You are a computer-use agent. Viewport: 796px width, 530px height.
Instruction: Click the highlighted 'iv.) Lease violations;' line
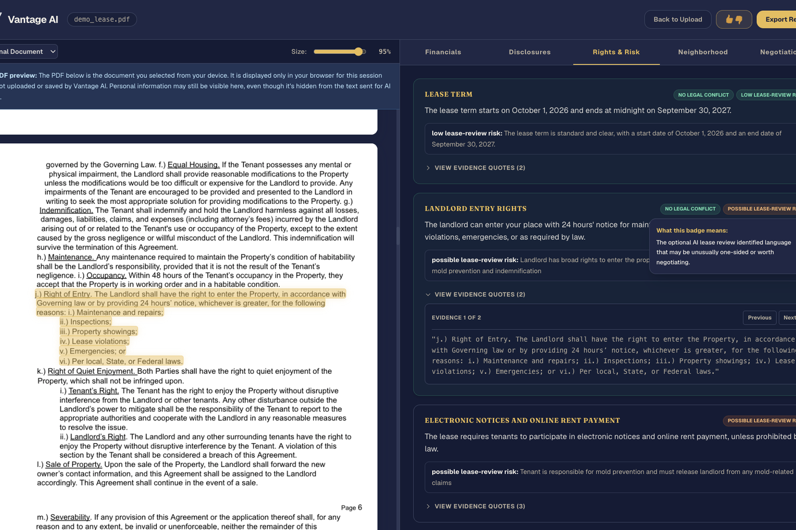(x=94, y=341)
